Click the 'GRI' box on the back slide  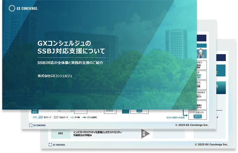point(60,134)
